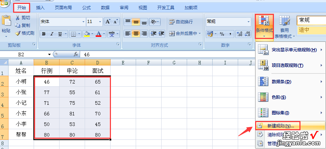Switch to the Data (数据) tab
The width and height of the screenshot is (326, 149).
pyautogui.click(x=105, y=8)
